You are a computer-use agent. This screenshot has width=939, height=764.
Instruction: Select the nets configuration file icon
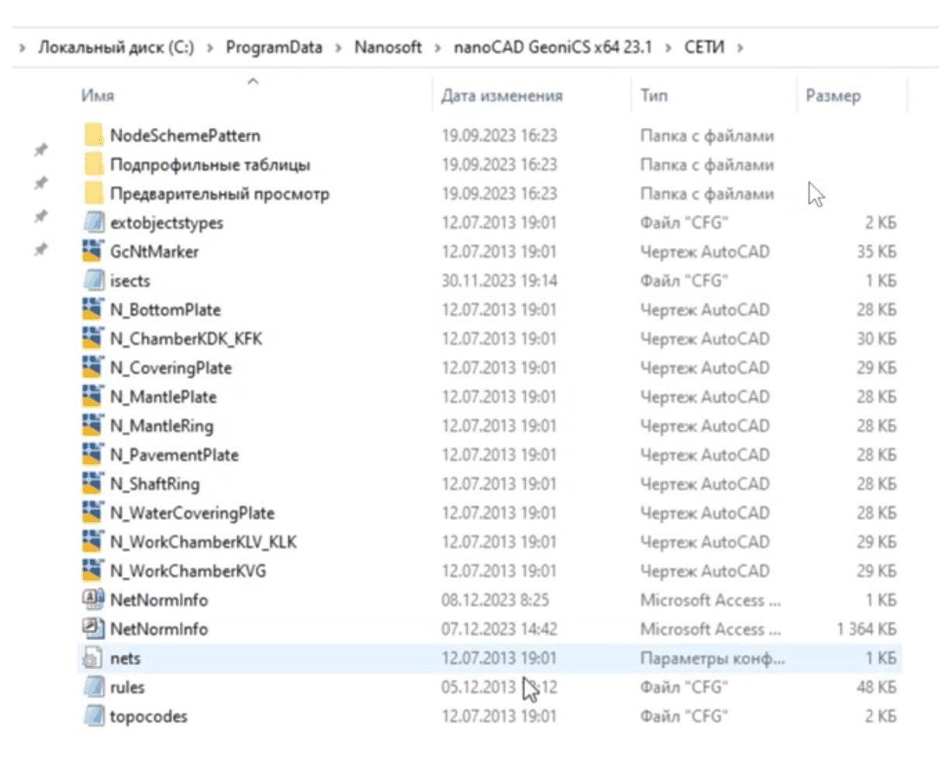(93, 659)
